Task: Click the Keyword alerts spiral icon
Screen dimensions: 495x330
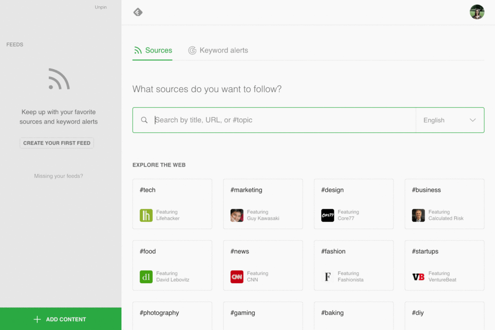Action: [x=192, y=50]
